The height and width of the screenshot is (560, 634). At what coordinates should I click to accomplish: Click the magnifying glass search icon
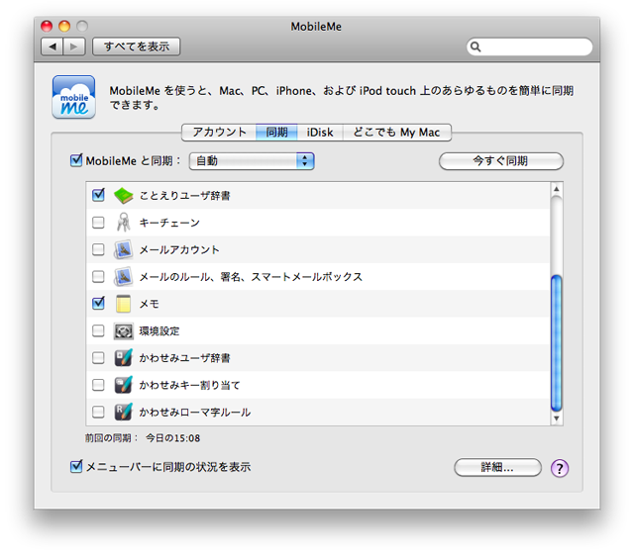[475, 47]
